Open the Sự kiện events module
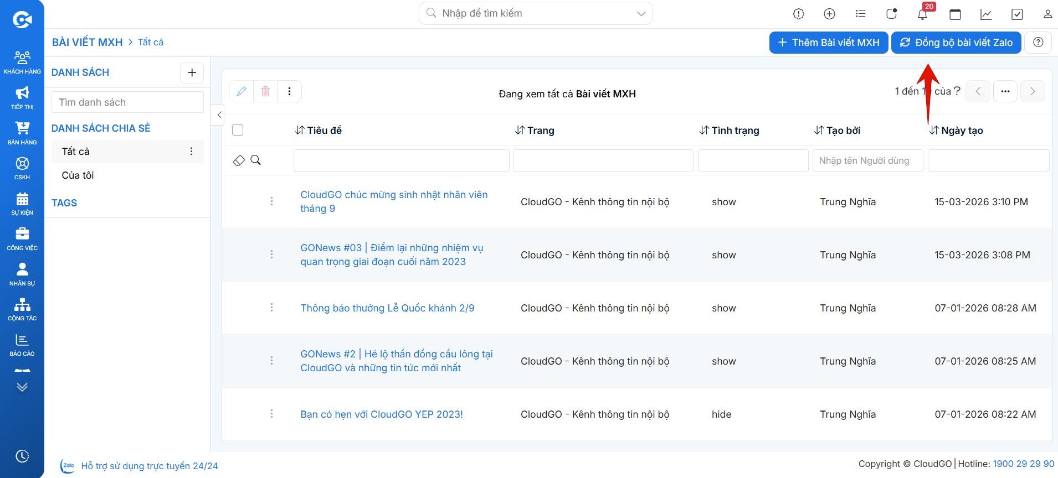Screen dimensions: 1058x478 pyautogui.click(x=22, y=204)
